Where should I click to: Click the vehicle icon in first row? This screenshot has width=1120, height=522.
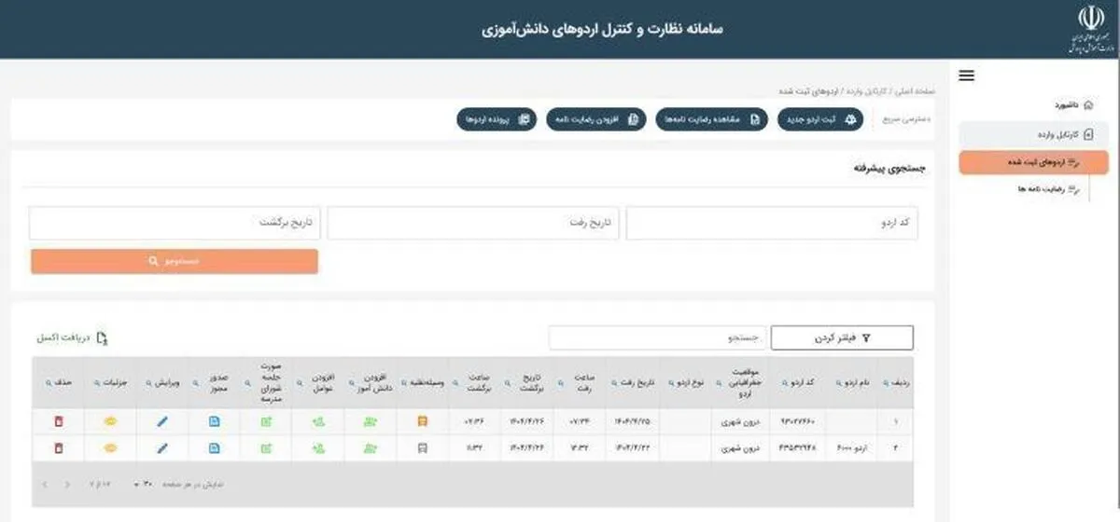click(422, 422)
